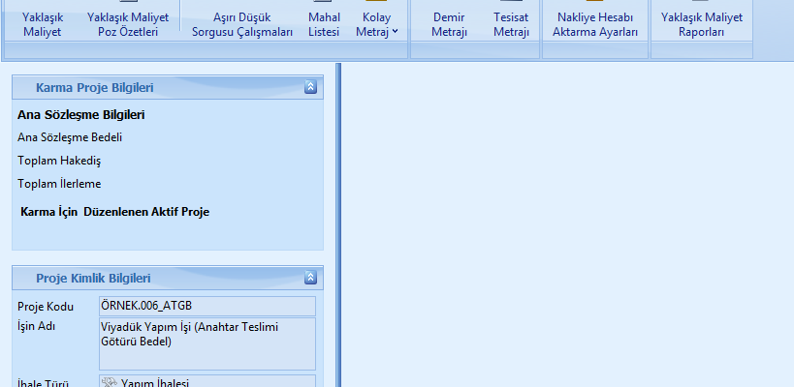Click the Toplam Hakediş label
This screenshot has height=387, width=794.
click(59, 161)
